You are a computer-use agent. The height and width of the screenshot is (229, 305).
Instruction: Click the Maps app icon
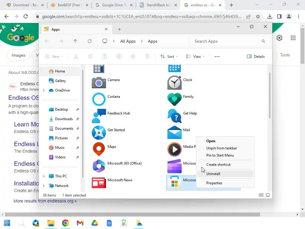pos(99,149)
